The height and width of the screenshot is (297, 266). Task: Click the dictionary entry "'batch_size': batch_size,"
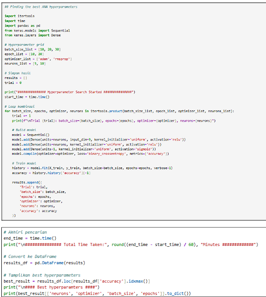tap(43, 192)
